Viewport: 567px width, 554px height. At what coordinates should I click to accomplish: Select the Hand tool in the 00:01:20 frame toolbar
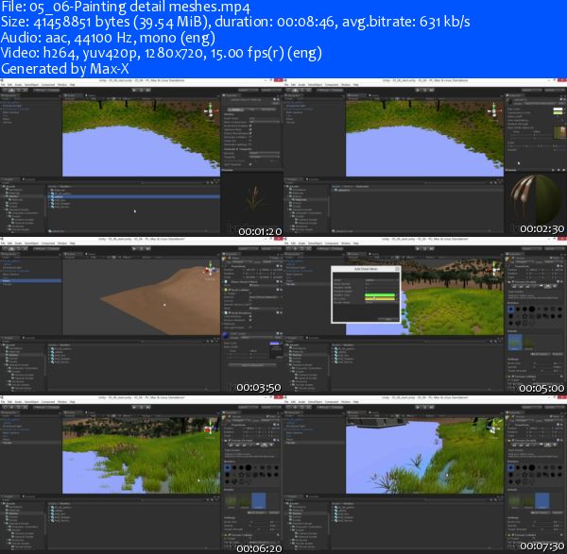pyautogui.click(x=5, y=90)
